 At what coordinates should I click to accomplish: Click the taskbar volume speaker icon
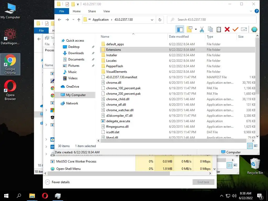coord(234,196)
